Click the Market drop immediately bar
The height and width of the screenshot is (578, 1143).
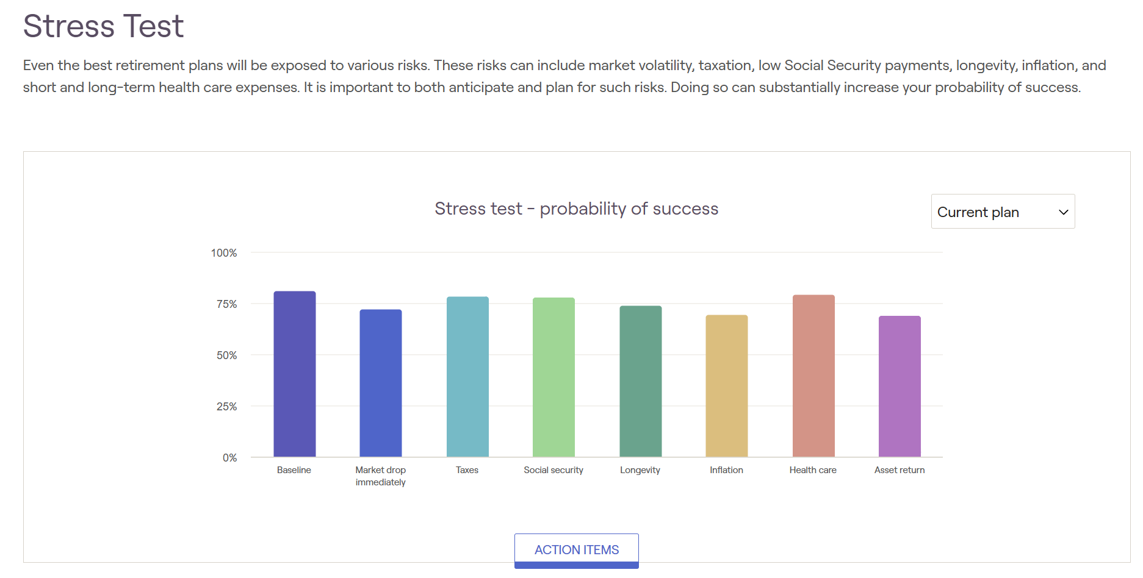tap(381, 383)
